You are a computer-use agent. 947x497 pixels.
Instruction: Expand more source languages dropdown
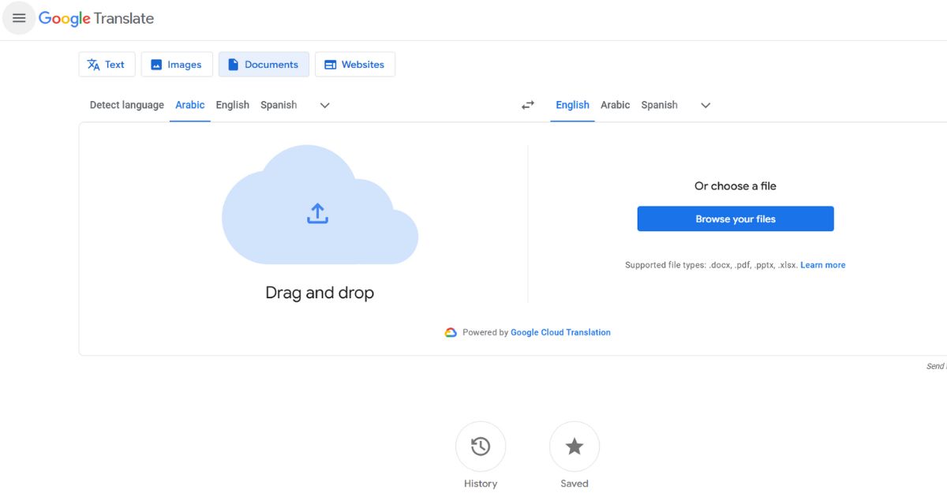[324, 105]
